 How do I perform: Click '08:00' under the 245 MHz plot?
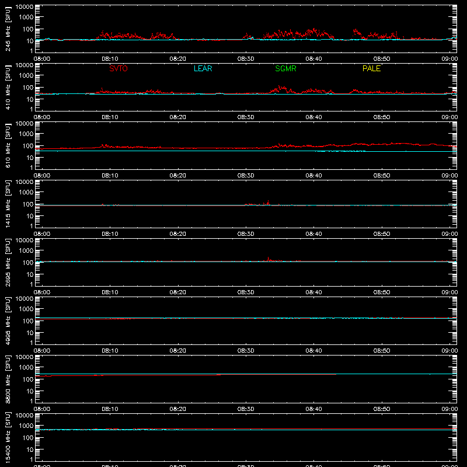[x=41, y=59]
